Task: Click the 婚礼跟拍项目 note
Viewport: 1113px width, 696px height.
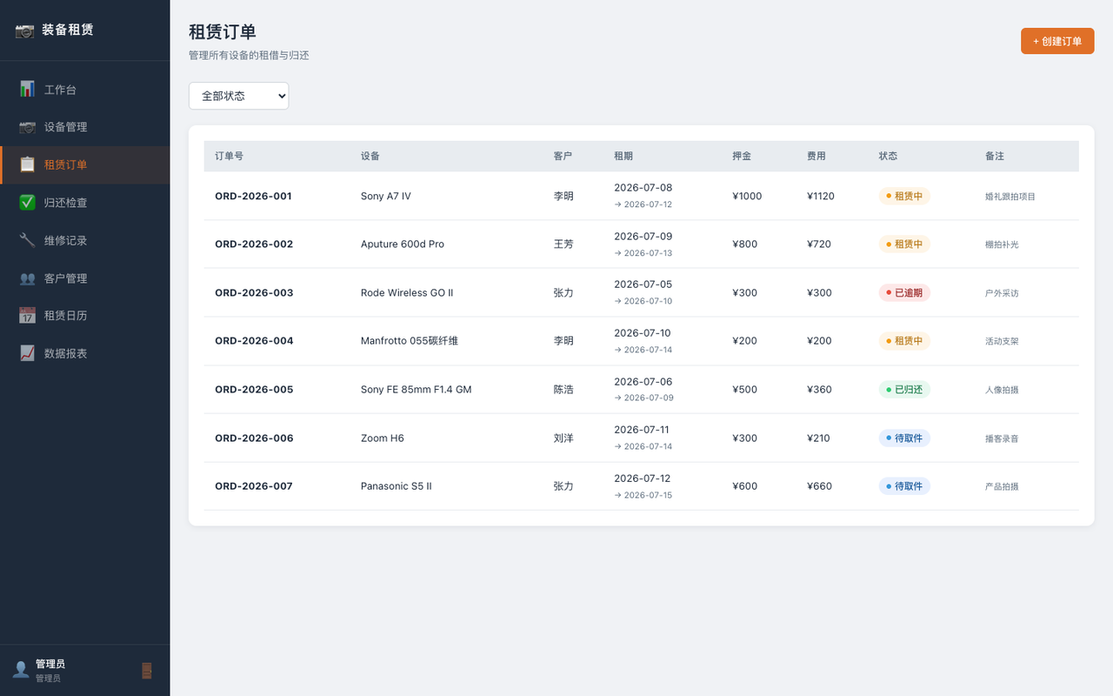Action: click(1010, 197)
